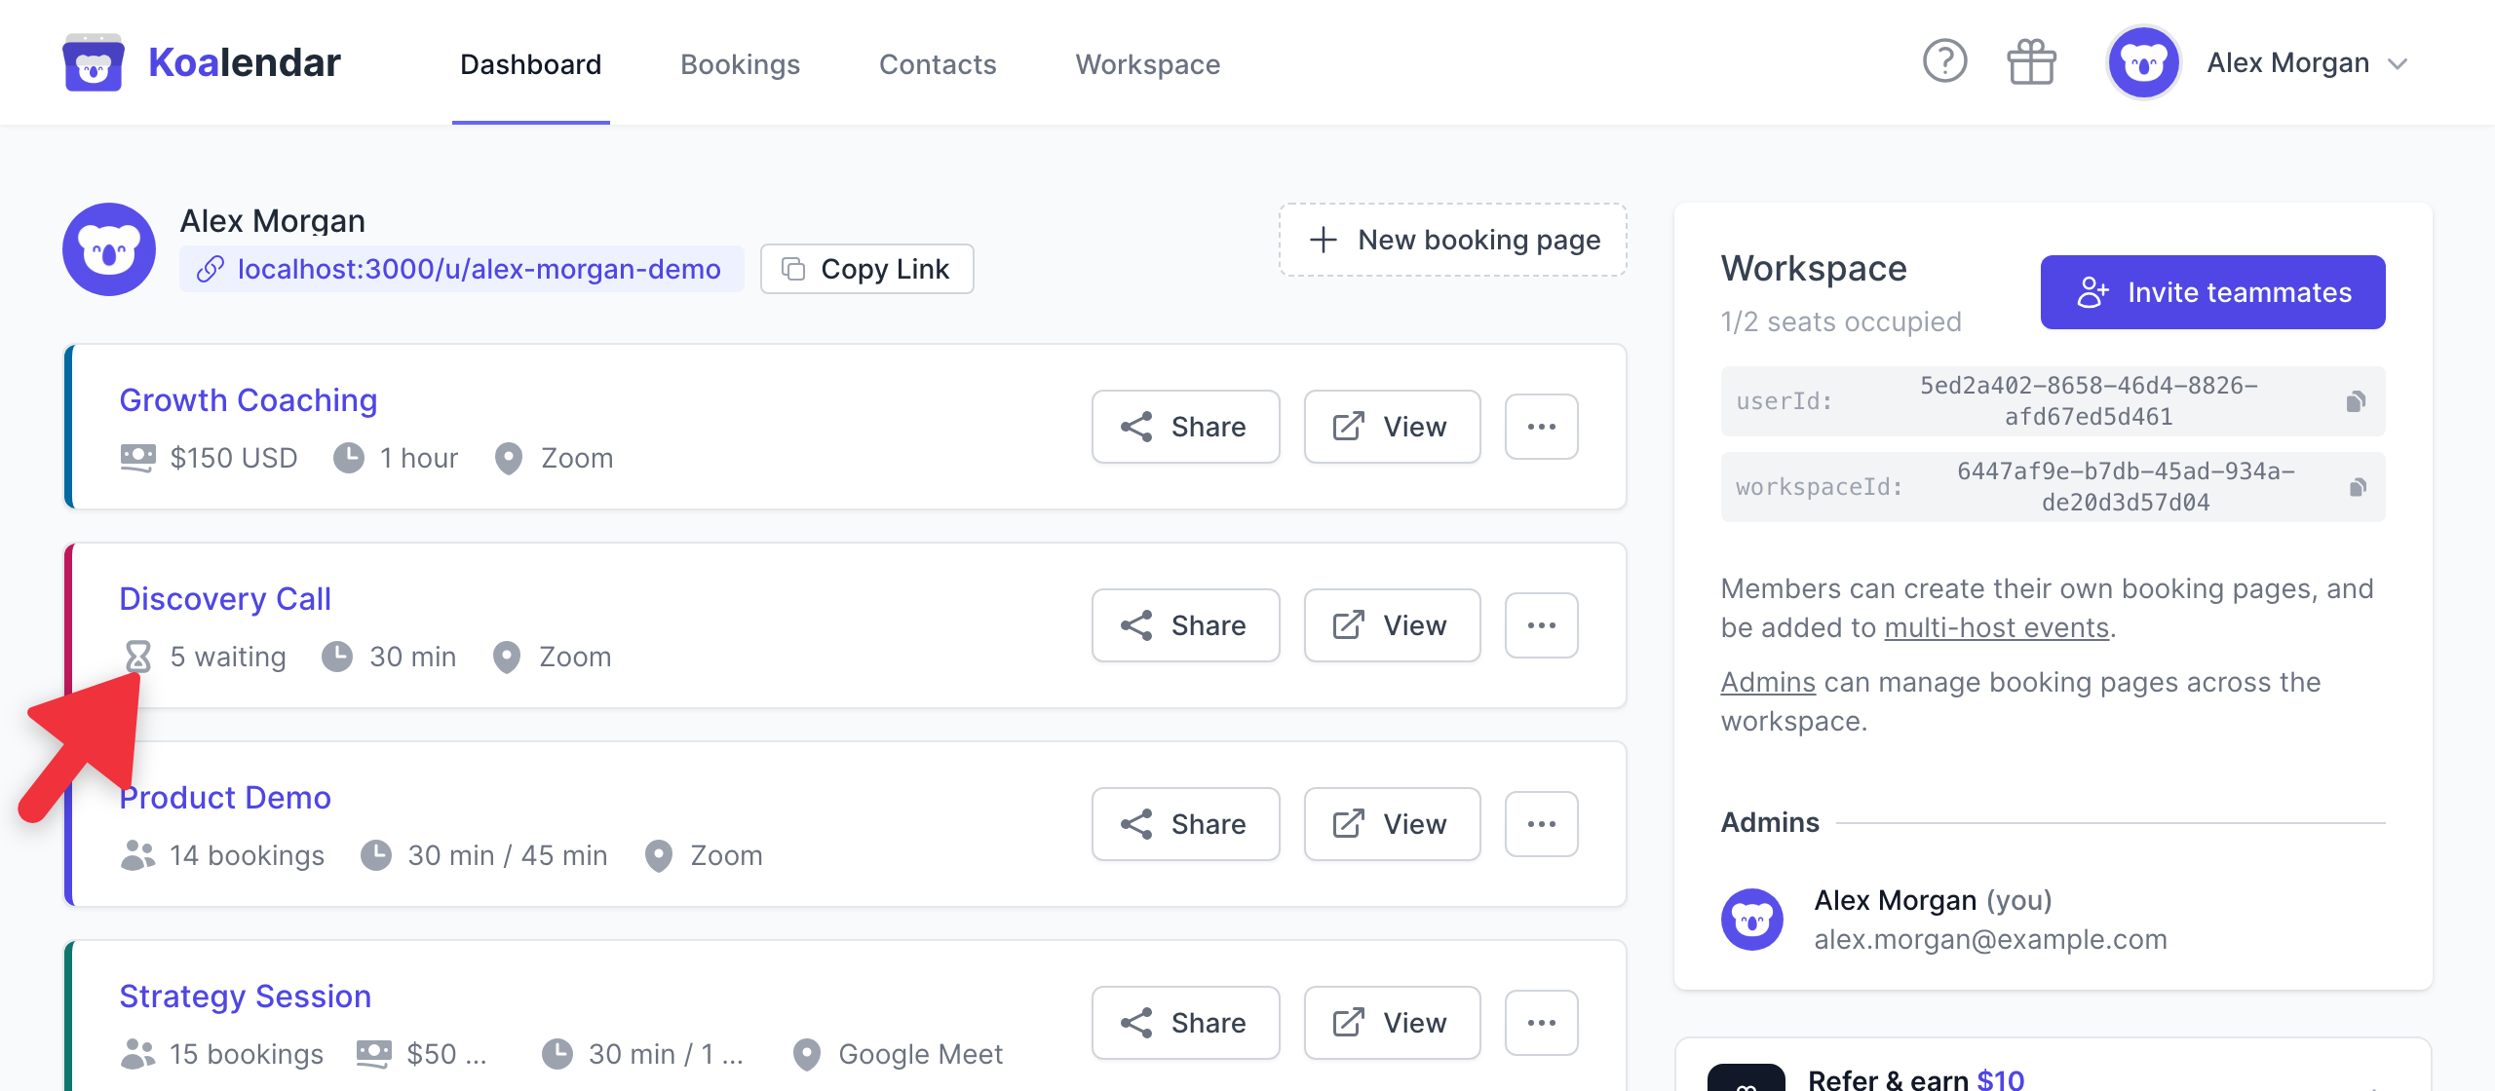Click admin avatar next to alex.morgan@example.com
This screenshot has width=2495, height=1091.
pyautogui.click(x=1751, y=920)
